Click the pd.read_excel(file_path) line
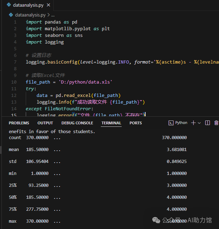The image size is (219, 229). tap(79, 96)
